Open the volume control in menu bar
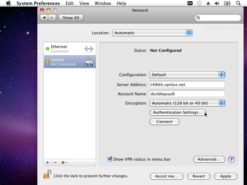The height and width of the screenshot is (185, 247). click(217, 3)
